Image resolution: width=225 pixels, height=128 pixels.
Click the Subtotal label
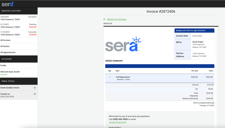click(195, 85)
